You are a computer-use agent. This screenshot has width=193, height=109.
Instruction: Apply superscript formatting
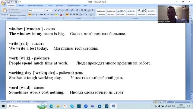point(48,15)
